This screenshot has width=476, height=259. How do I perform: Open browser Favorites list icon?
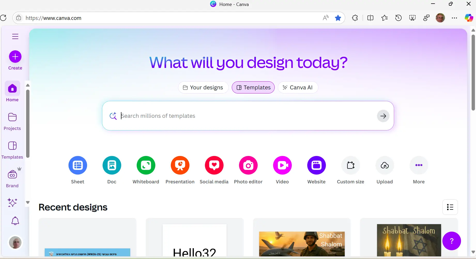tap(385, 18)
